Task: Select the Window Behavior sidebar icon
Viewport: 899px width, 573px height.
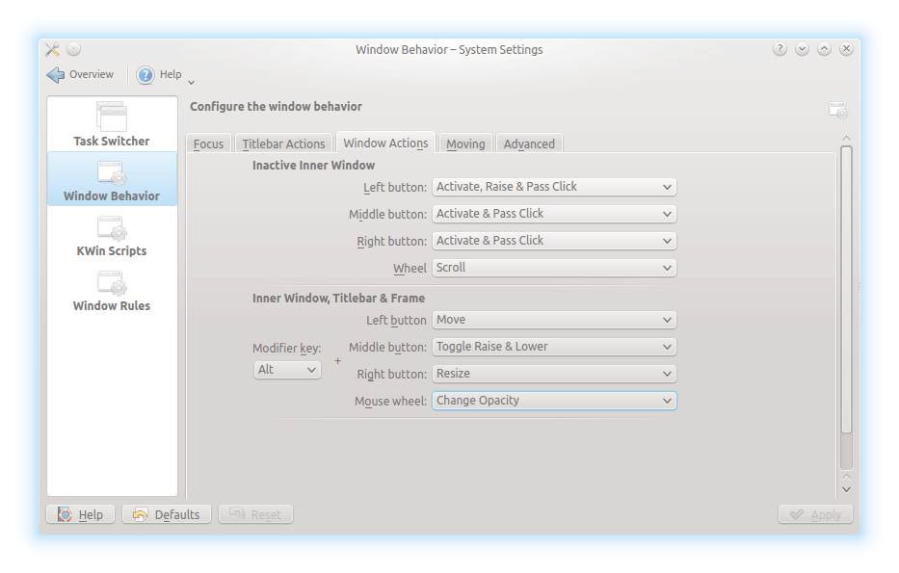Action: click(112, 173)
